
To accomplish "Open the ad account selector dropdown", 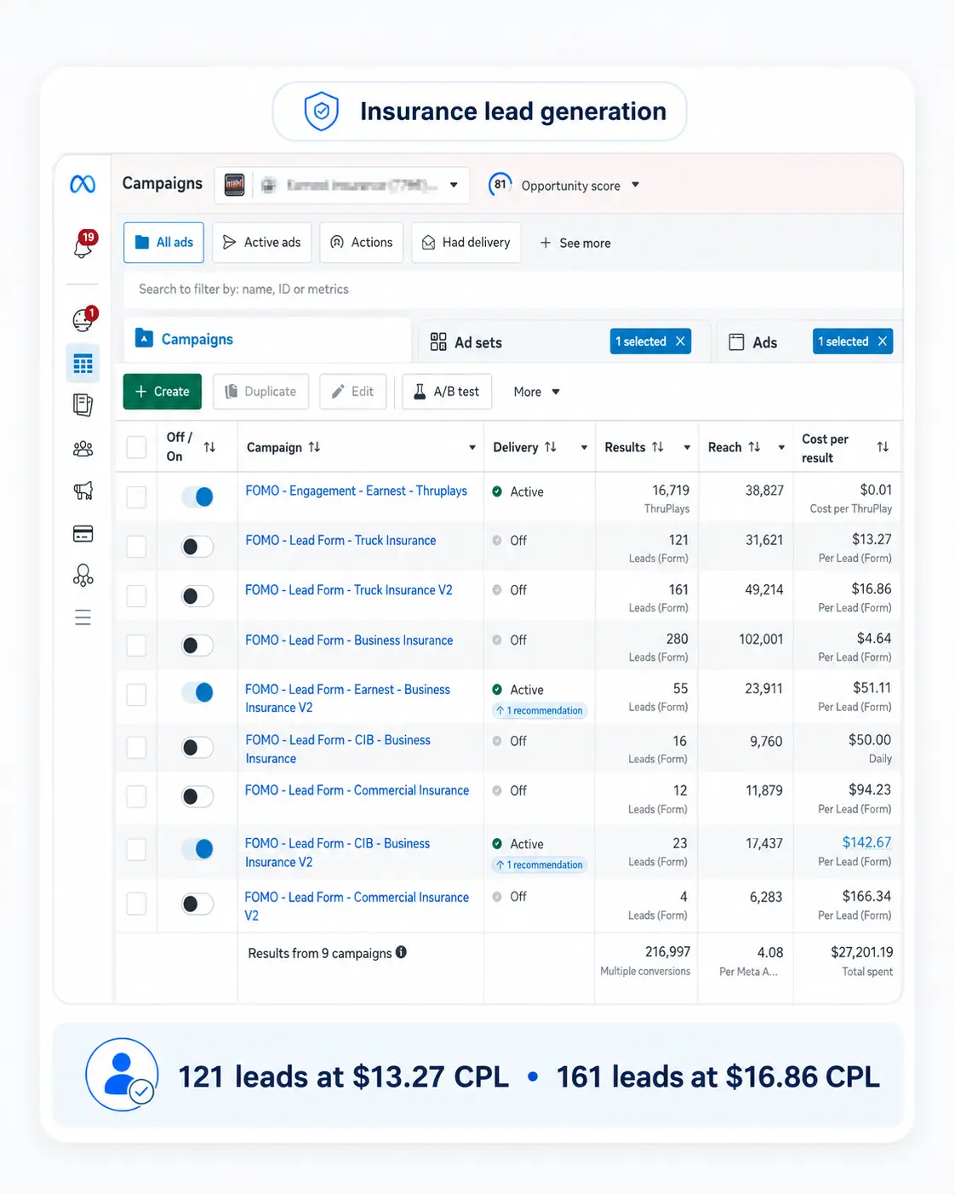I will [342, 185].
